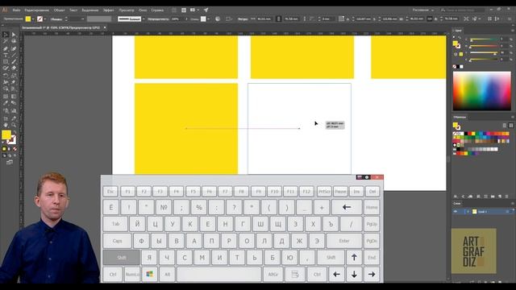Image resolution: width=516 pixels, height=290 pixels.
Task: Pick a color from the spectrum ramp
Action: pos(482,91)
